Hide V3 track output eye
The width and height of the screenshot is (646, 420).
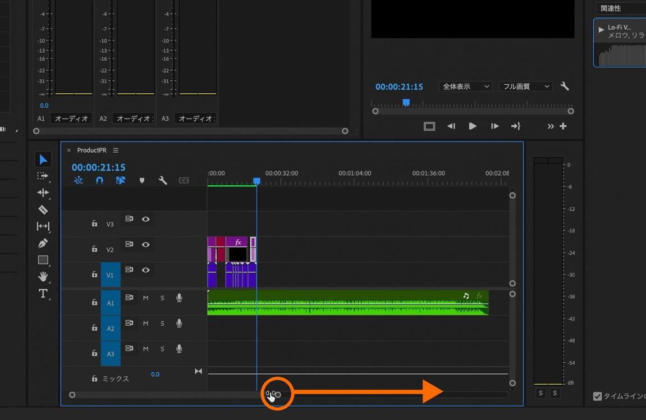[145, 220]
